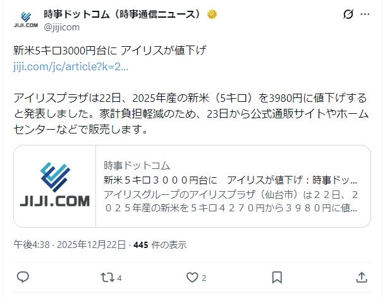Viewport: 385px width, 298px height.
Task: Open the jiji.com/jc/article link
Action: coord(71,66)
